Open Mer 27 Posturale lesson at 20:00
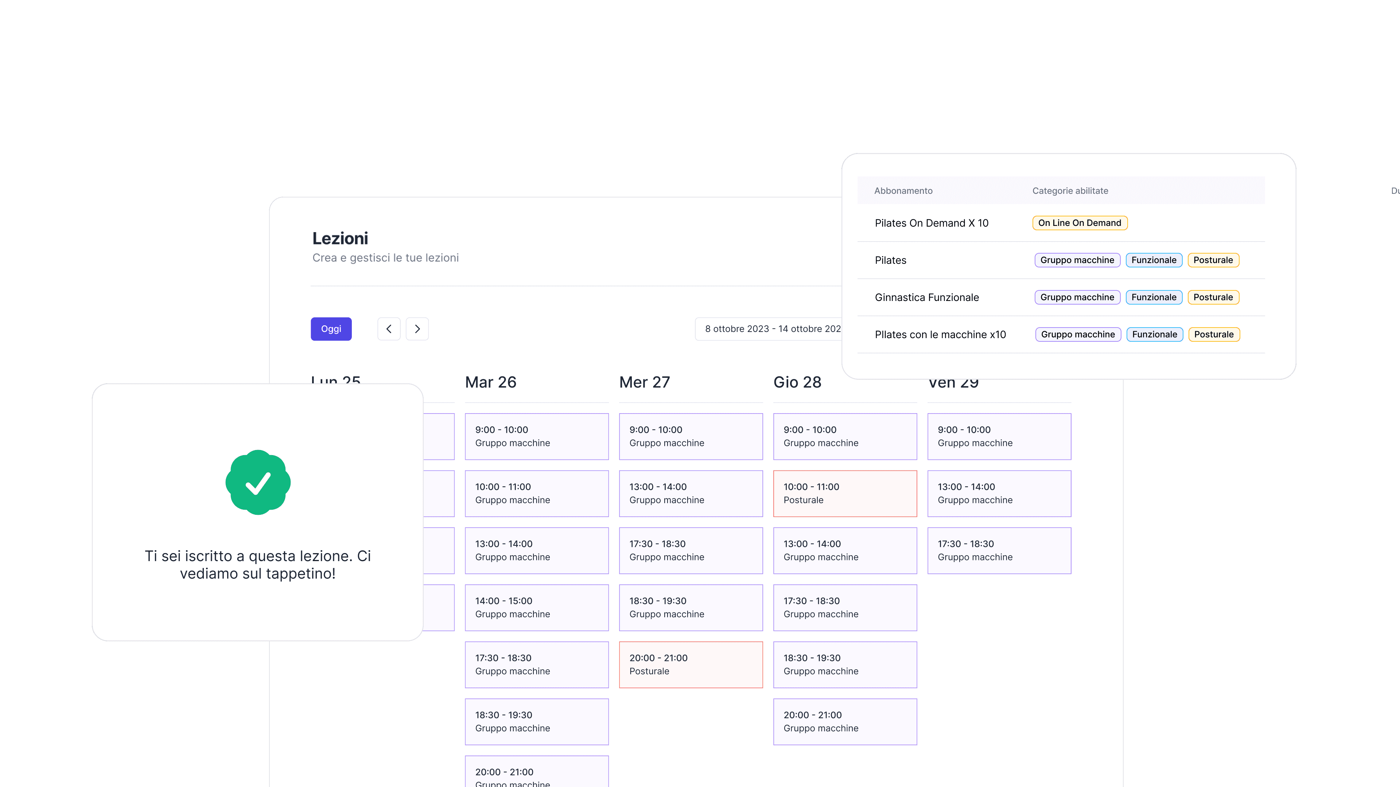1400x787 pixels. point(690,664)
